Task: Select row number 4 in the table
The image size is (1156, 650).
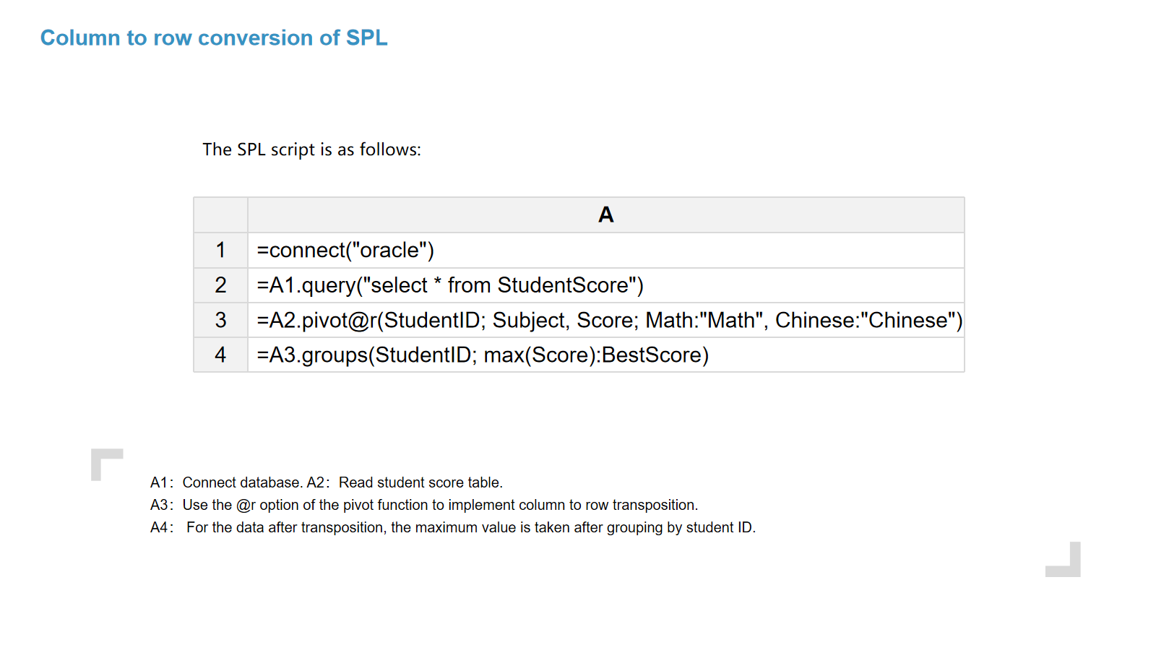Action: (220, 355)
